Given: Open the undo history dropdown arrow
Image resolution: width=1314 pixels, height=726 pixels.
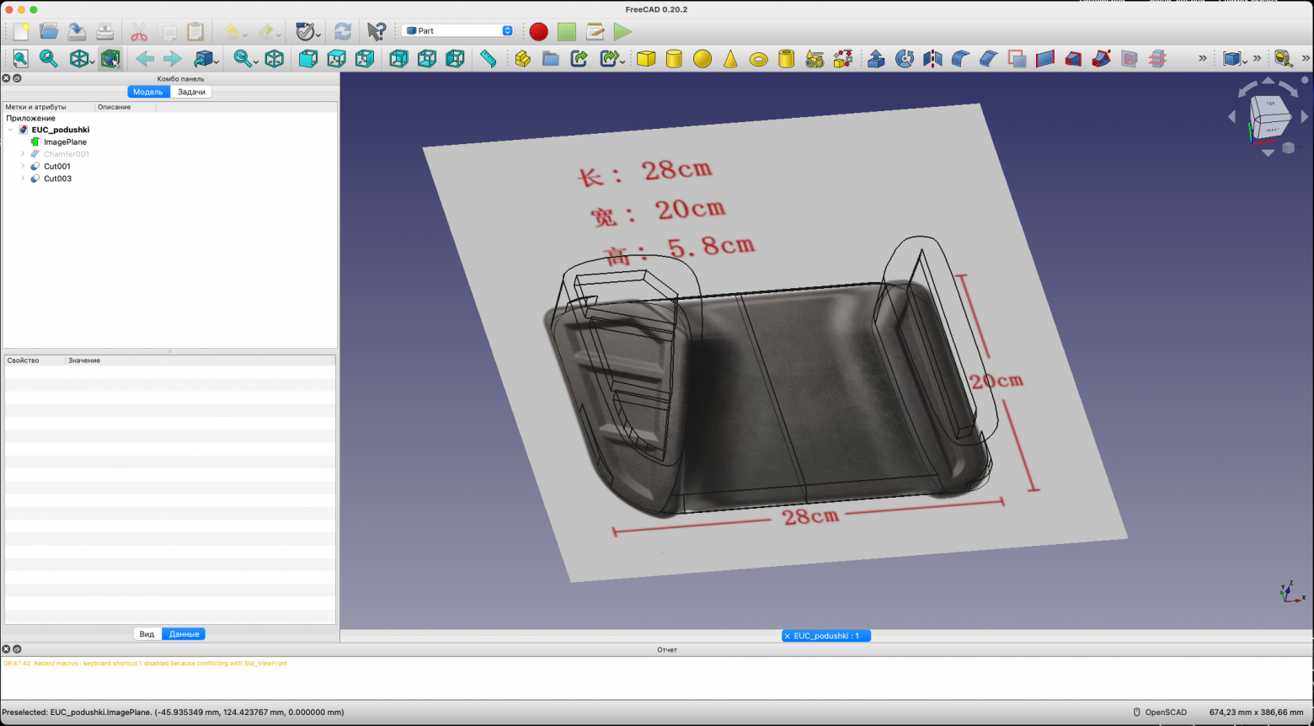Looking at the screenshot, I should pos(244,35).
